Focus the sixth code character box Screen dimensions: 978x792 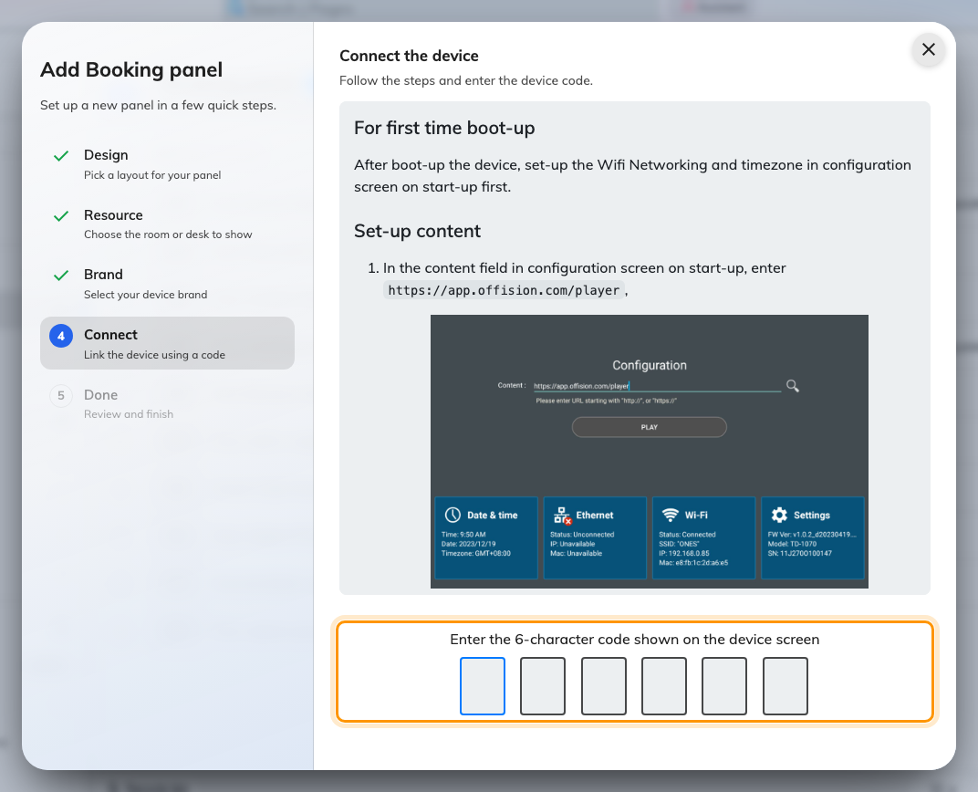pos(786,686)
